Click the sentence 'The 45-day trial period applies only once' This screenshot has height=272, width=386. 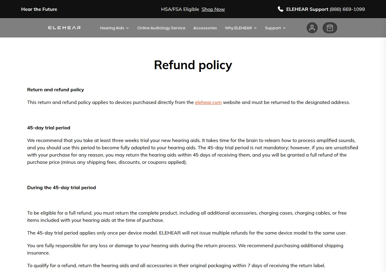(x=187, y=233)
